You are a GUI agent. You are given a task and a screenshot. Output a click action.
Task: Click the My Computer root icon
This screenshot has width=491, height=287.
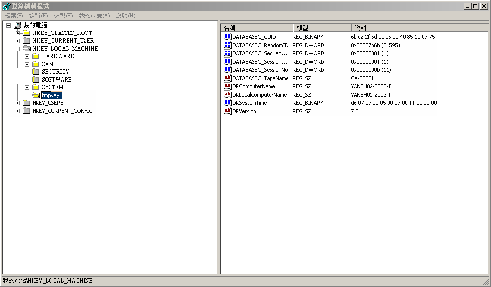[18, 25]
